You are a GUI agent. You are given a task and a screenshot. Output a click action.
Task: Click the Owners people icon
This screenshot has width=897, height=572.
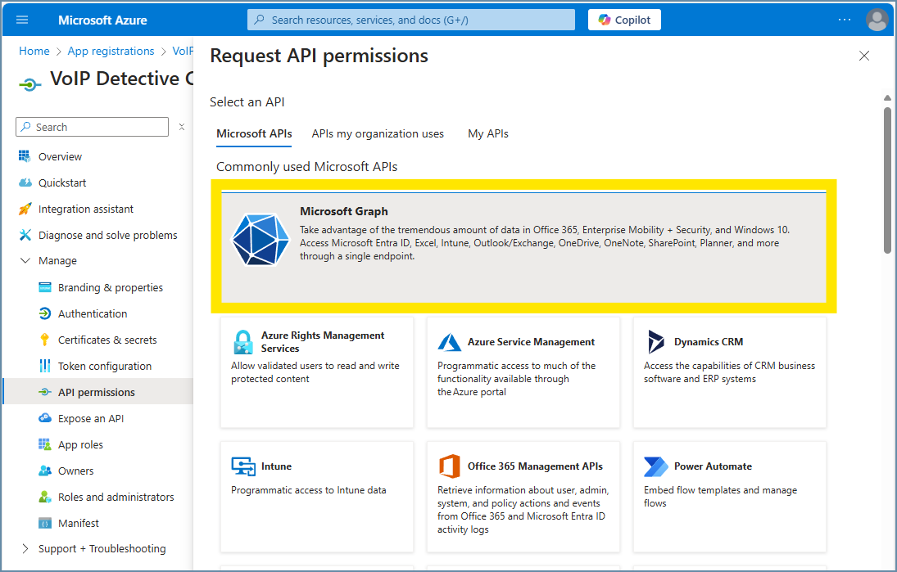click(44, 471)
